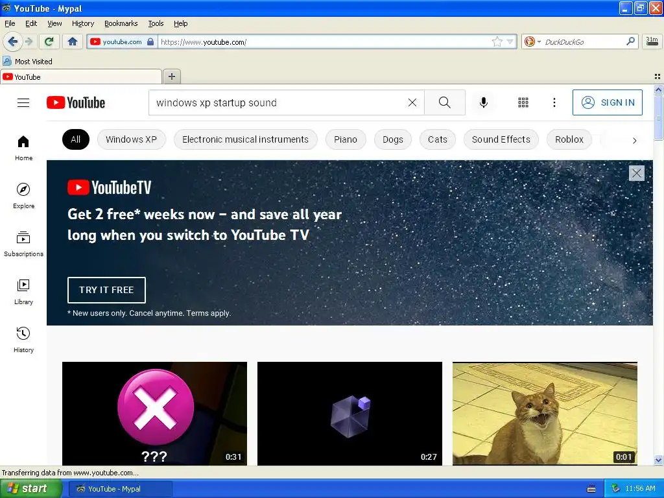Open the History menu
Viewport: 664px width, 498px height.
[82, 23]
